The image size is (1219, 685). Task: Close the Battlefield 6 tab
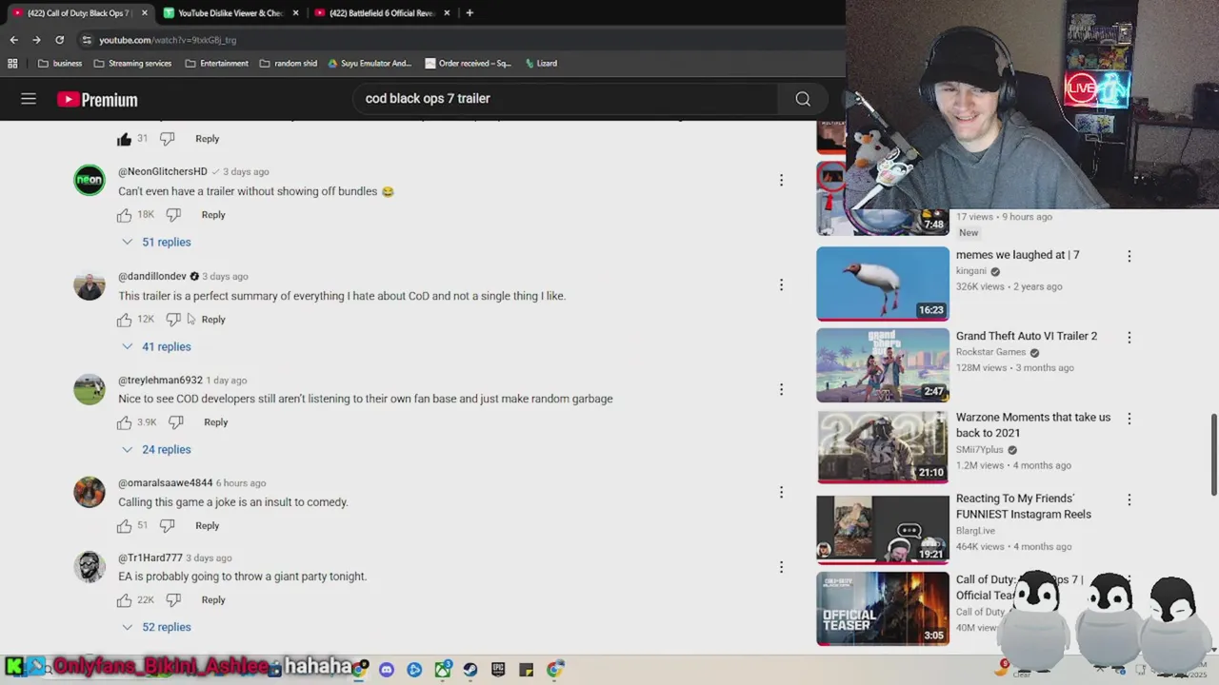click(x=447, y=13)
